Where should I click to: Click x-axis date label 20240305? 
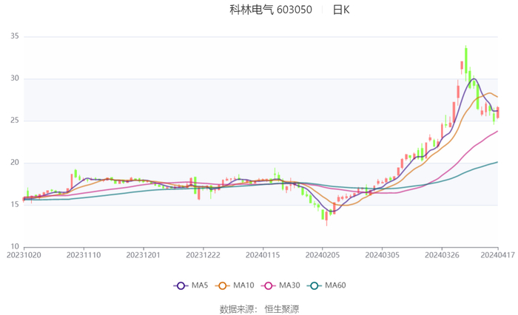point(383,255)
